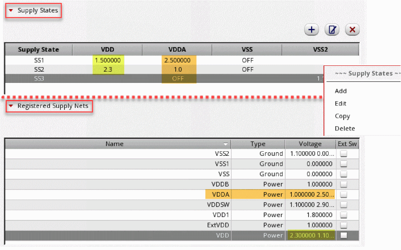Click the red X delete icon
401x250 pixels.
coord(352,30)
